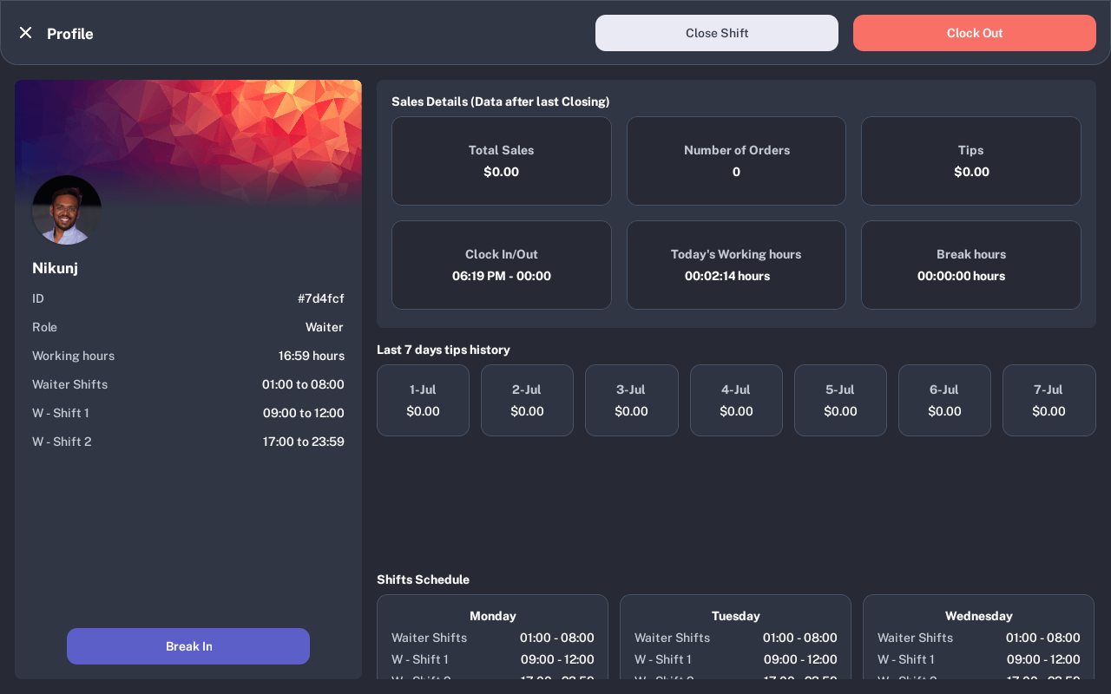The image size is (1111, 694).
Task: Open the 2-Jul tips card
Action: [x=527, y=401]
